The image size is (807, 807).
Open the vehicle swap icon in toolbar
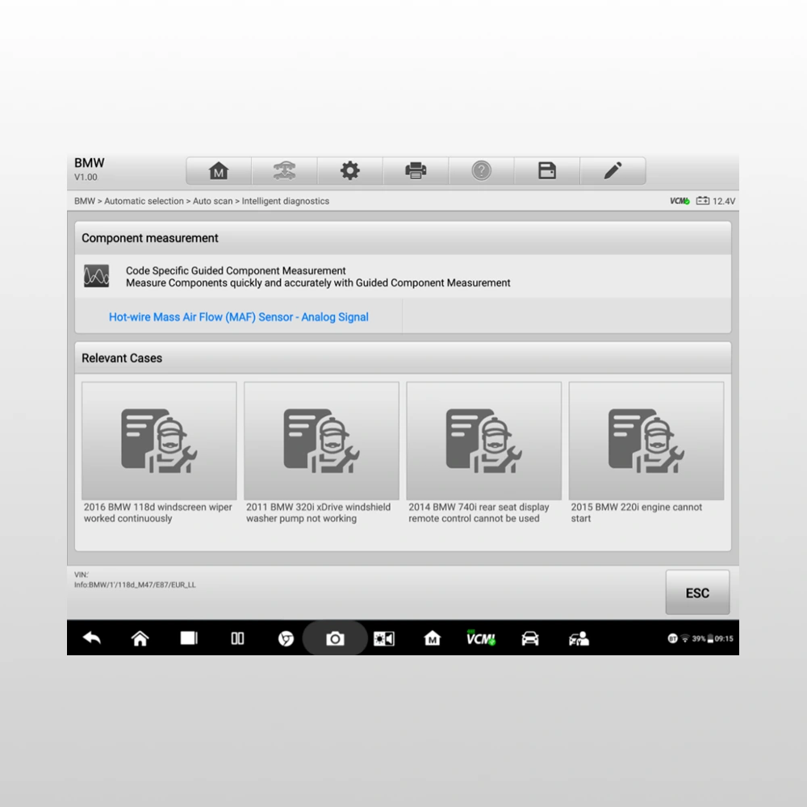coord(284,171)
